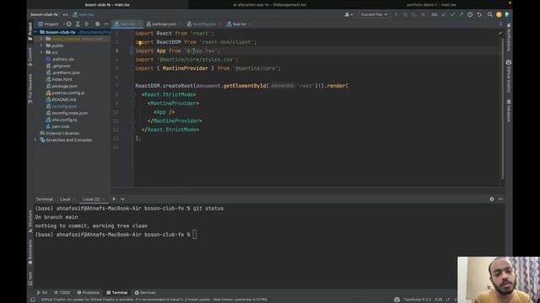Toggle the Project tool window stripe button

click(x=30, y=32)
